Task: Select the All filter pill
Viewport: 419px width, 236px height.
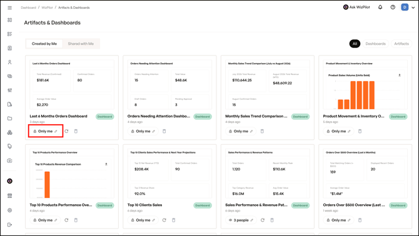Action: coord(355,44)
